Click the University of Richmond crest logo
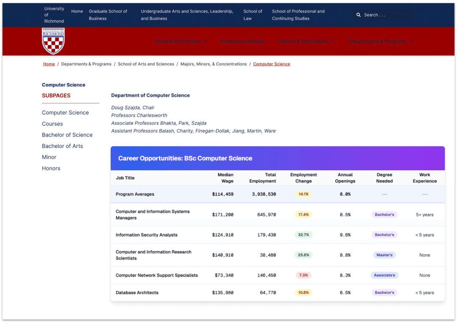This screenshot has width=460, height=324. point(53,41)
